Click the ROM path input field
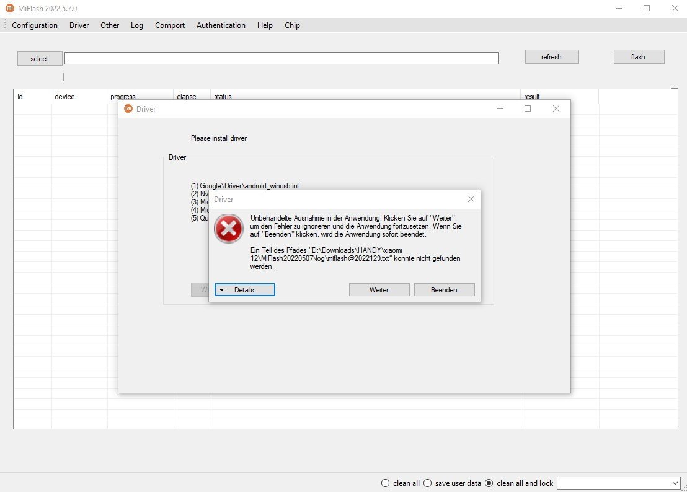Image resolution: width=687 pixels, height=492 pixels. pos(281,58)
